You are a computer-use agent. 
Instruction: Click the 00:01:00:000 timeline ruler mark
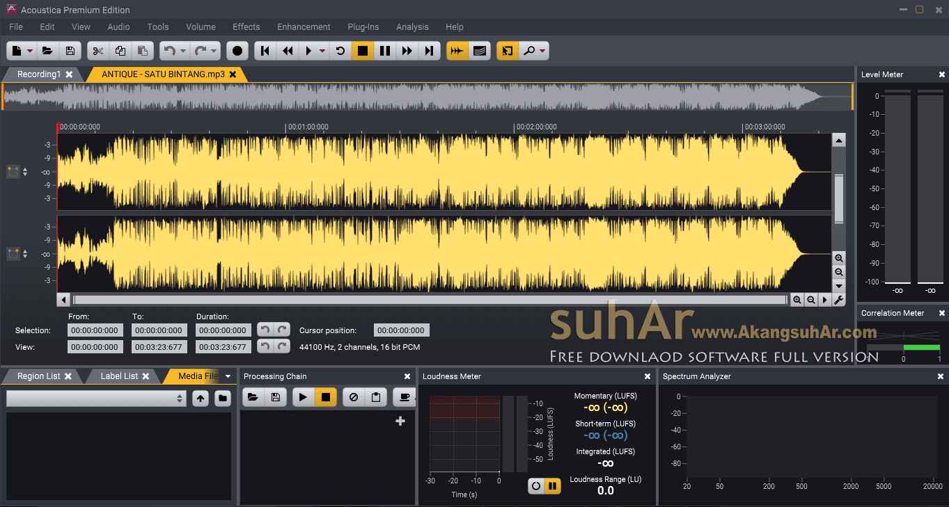pyautogui.click(x=307, y=127)
